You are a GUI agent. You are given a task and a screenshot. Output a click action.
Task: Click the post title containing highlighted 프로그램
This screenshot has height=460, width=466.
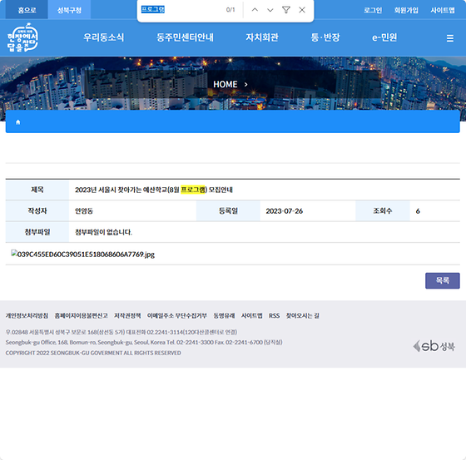(154, 190)
